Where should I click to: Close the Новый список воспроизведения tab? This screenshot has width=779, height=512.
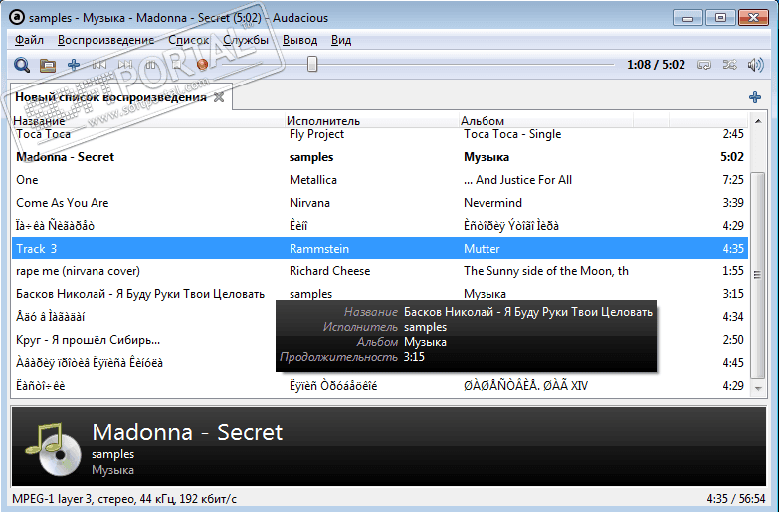click(x=219, y=97)
